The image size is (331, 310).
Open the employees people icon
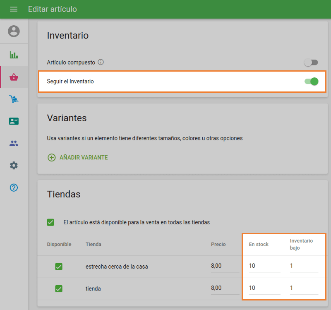point(14,144)
